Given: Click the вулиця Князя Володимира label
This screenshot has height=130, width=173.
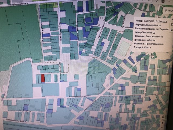Looking at the screenshot, I should [x=80, y=96].
